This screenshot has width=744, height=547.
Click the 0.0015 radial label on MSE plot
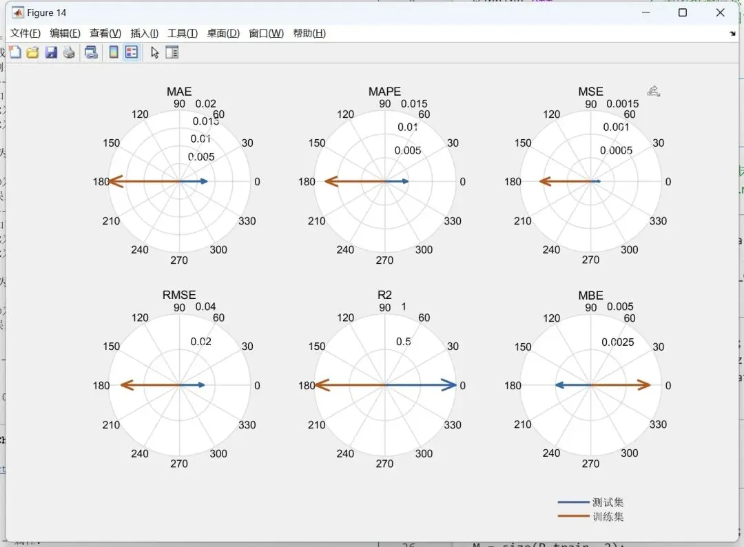click(623, 103)
